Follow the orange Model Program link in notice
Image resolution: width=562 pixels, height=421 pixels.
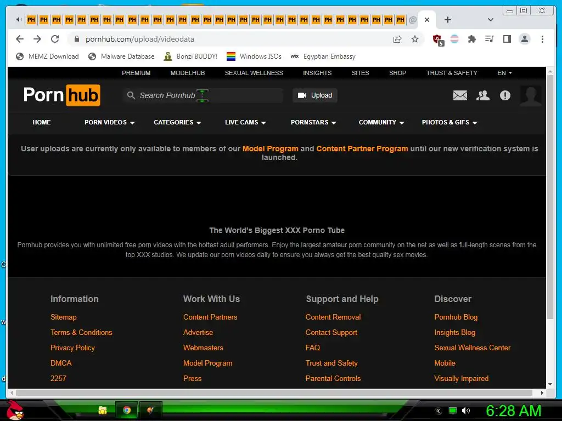pos(270,149)
